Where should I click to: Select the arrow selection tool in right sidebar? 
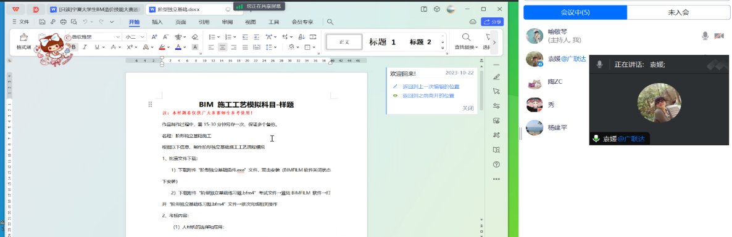(496, 91)
